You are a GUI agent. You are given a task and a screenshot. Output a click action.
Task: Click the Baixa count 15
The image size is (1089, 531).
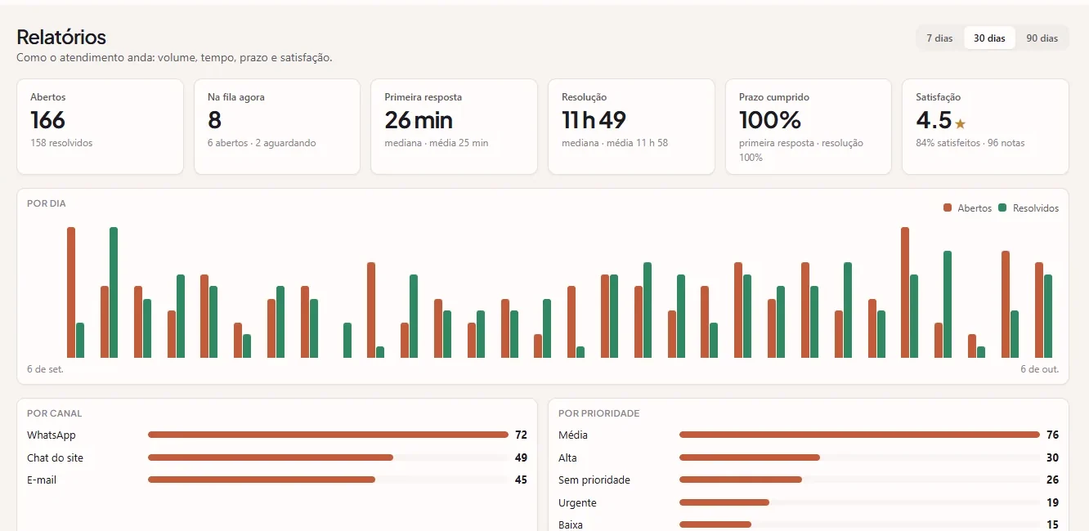(x=1052, y=524)
